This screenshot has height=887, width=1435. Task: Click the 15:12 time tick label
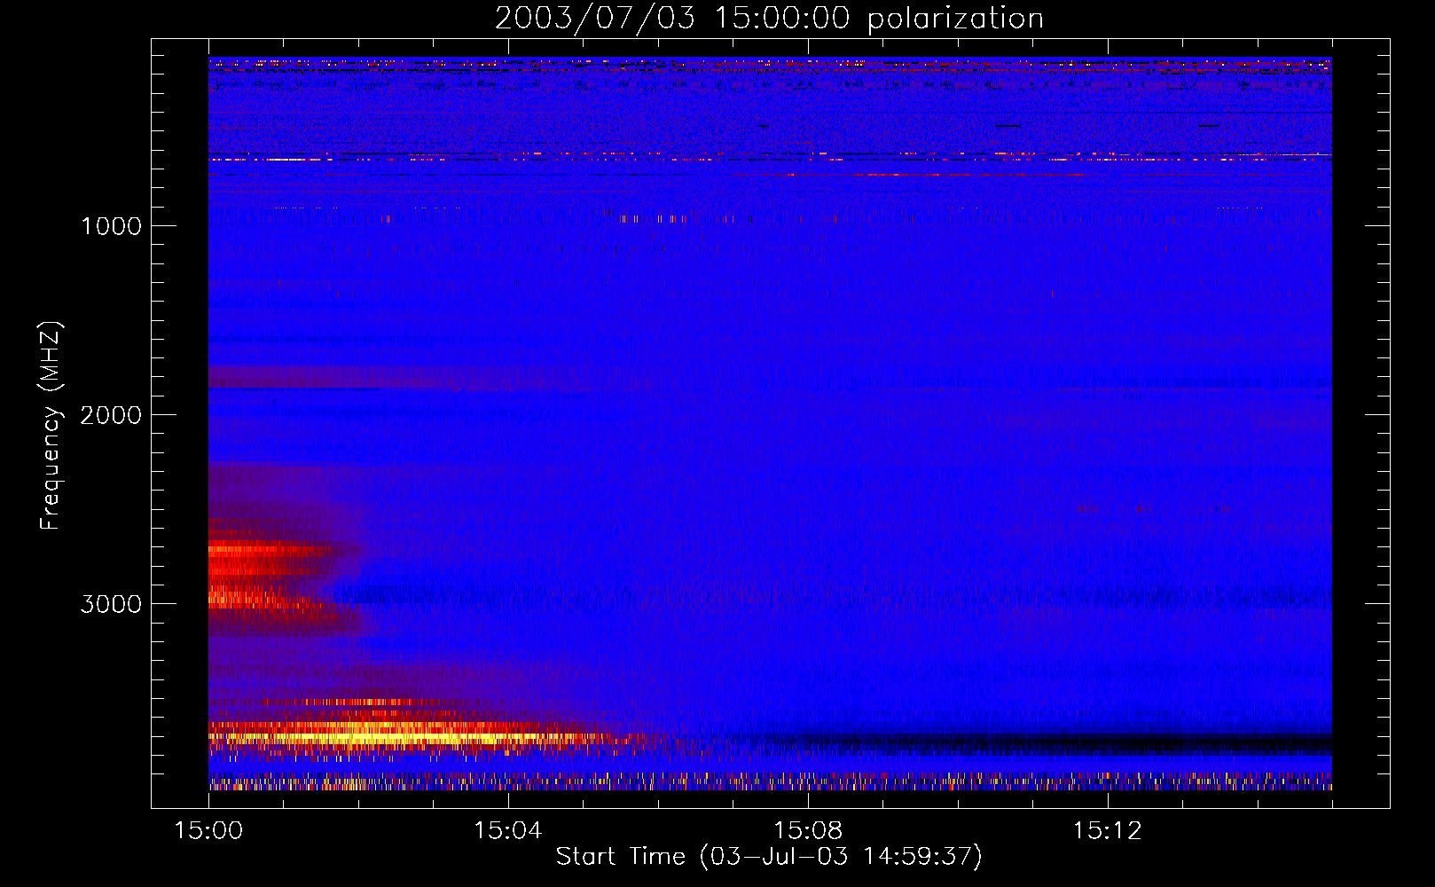point(1107,830)
